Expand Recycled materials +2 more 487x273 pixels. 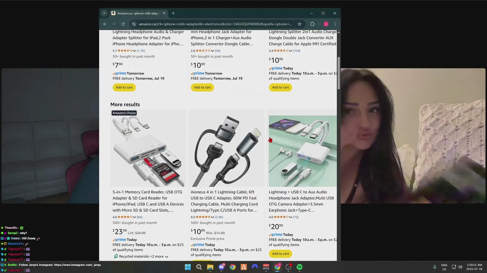click(x=141, y=257)
